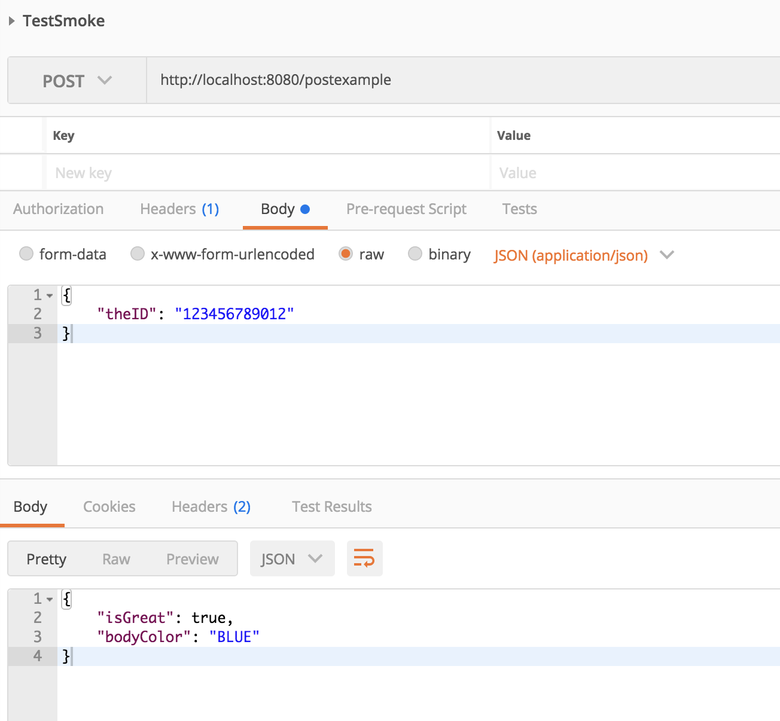Screen dimensions: 780x721
Task: Open the JSON (application/json) content type dropdown
Action: point(584,255)
